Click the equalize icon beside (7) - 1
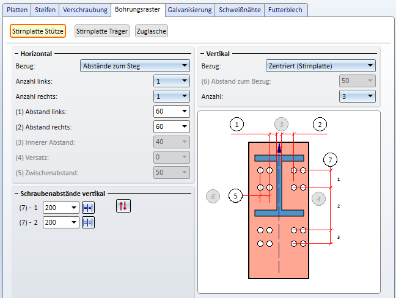Screen dimensions: 396x298 click(x=87, y=208)
